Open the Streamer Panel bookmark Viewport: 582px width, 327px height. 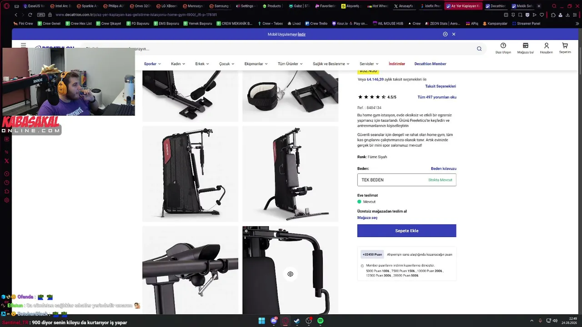[x=526, y=23]
